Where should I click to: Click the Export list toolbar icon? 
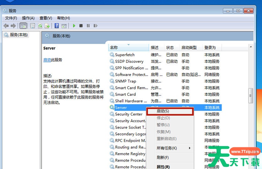pos(47,26)
